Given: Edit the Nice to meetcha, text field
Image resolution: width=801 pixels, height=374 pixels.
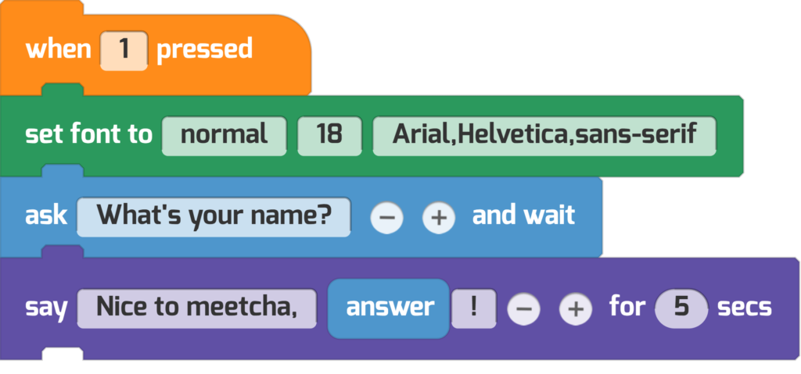Looking at the screenshot, I should [196, 308].
